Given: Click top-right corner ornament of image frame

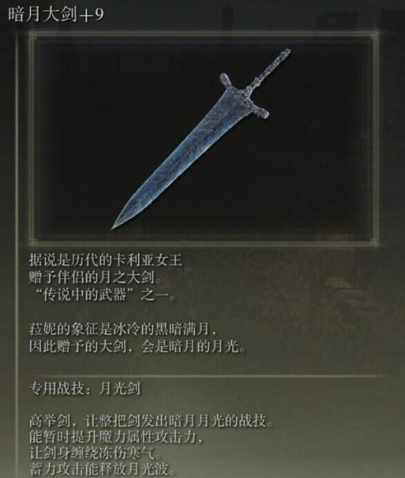Looking at the screenshot, I should (x=374, y=35).
